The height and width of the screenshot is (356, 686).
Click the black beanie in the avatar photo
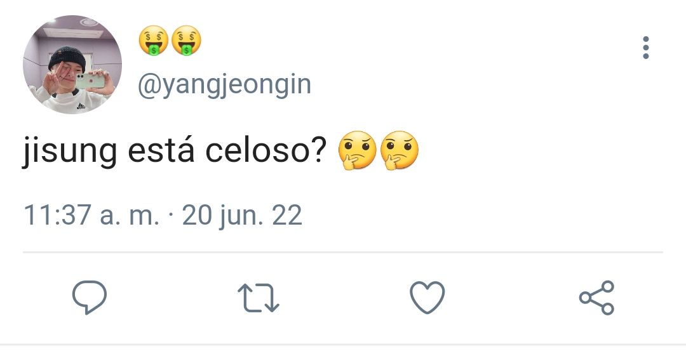(x=67, y=57)
